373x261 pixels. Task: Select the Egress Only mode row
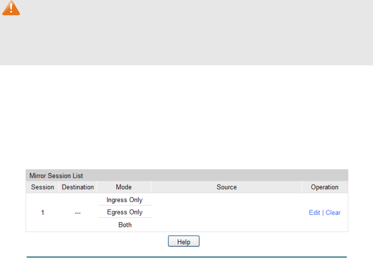(125, 212)
